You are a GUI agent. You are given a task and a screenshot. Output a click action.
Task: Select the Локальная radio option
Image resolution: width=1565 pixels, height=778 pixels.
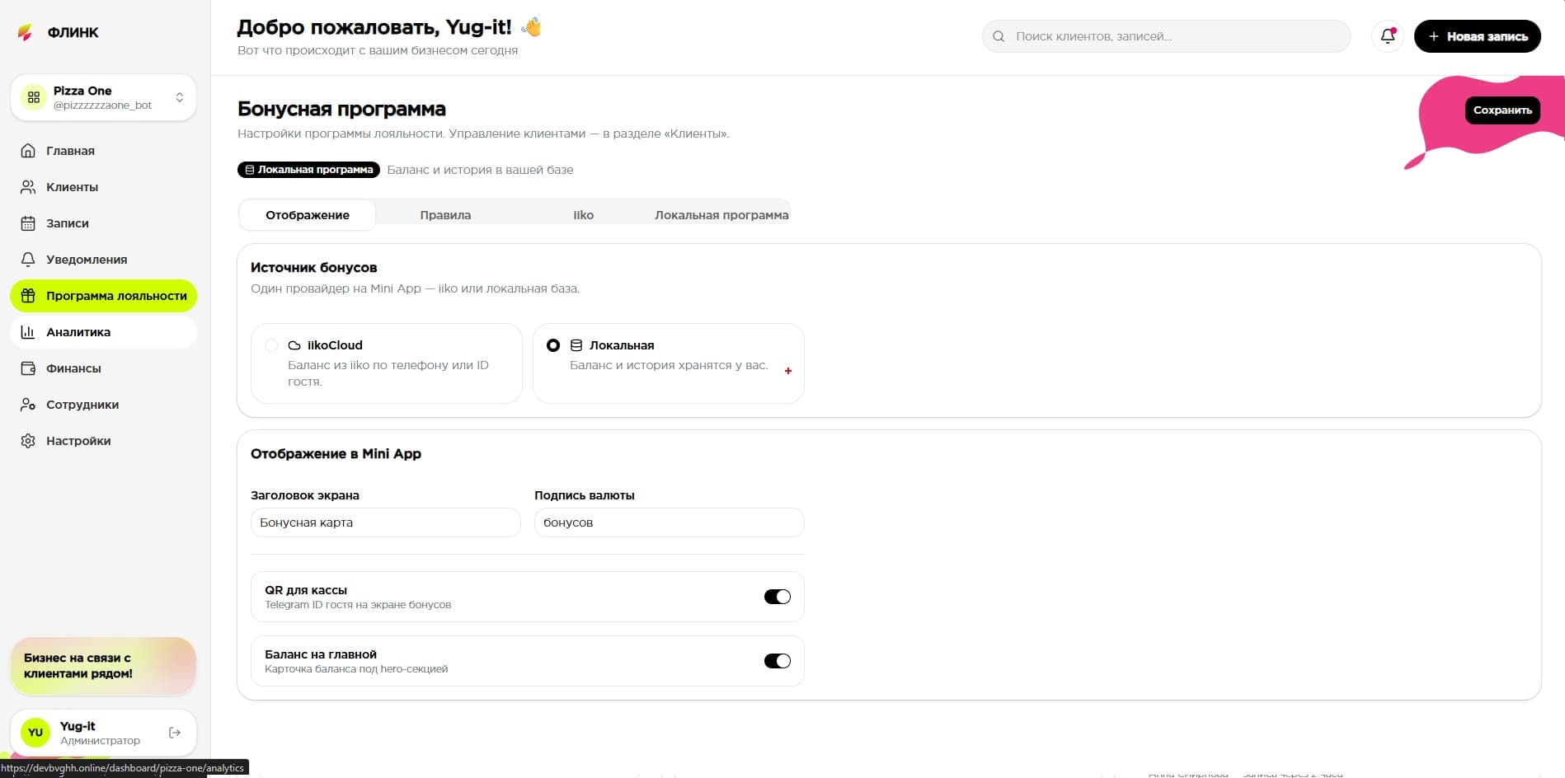(x=553, y=345)
